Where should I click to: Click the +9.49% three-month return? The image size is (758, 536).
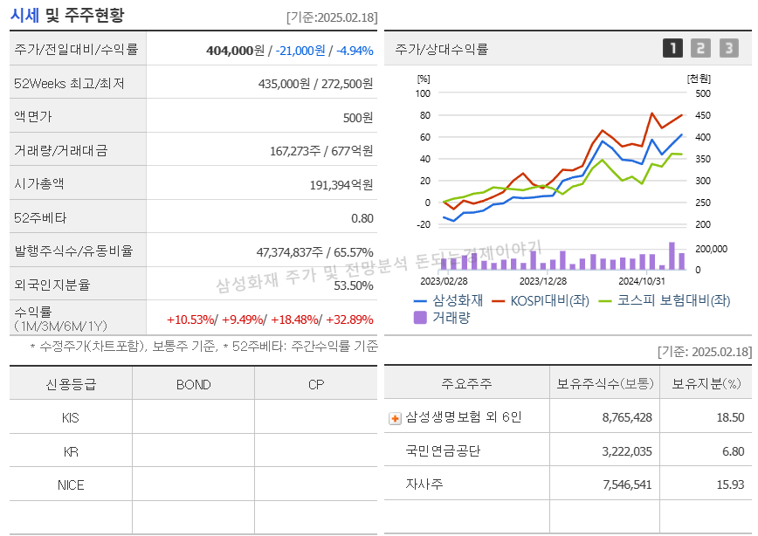tap(242, 320)
